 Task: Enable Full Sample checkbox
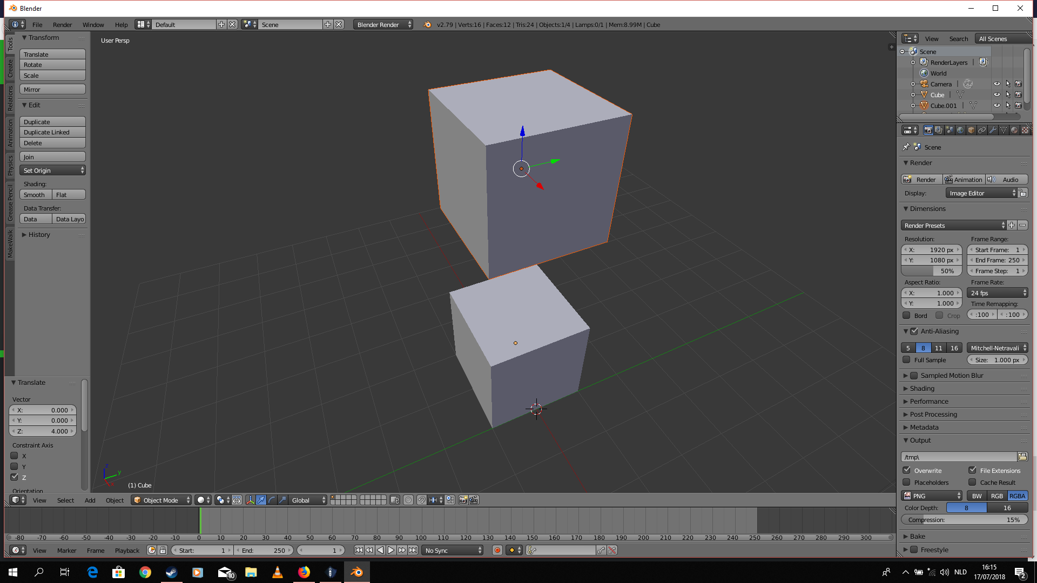click(x=906, y=360)
